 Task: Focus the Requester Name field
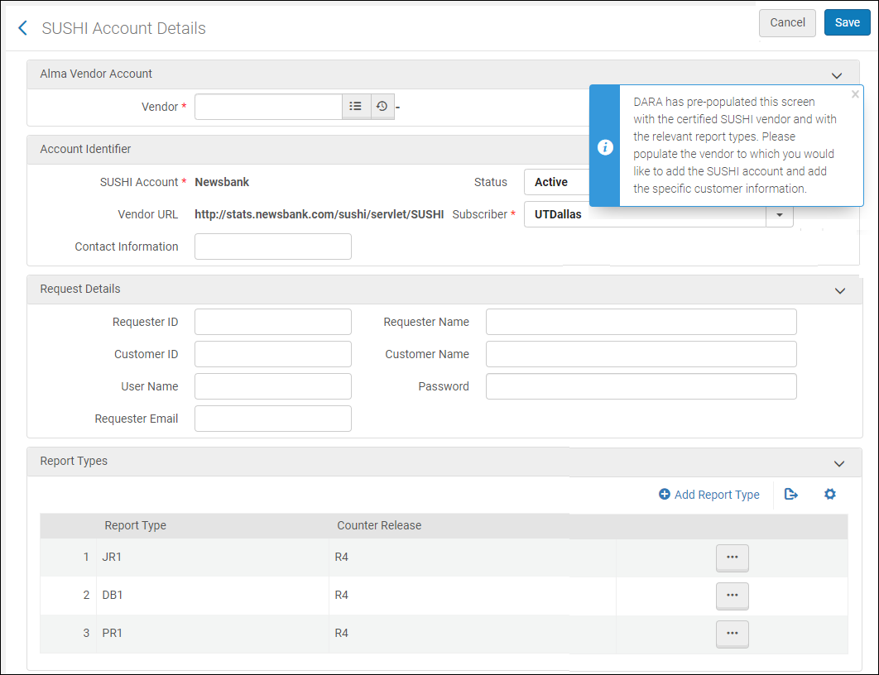[641, 322]
